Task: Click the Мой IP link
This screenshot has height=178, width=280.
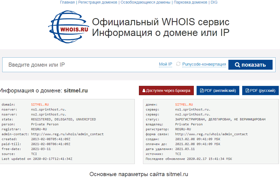Action: pos(165,64)
